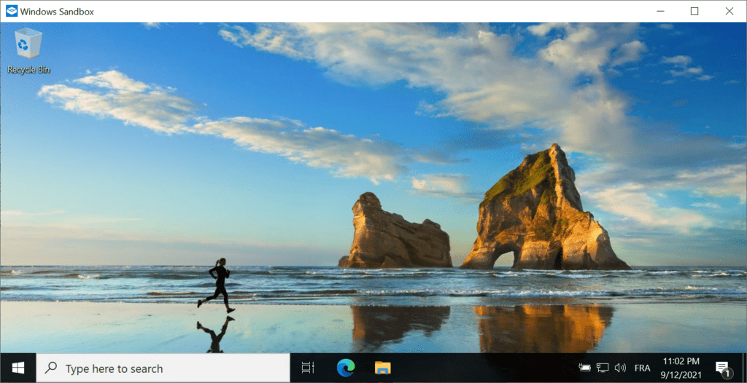
Task: Close the Windows Sandbox window
Action: point(729,12)
